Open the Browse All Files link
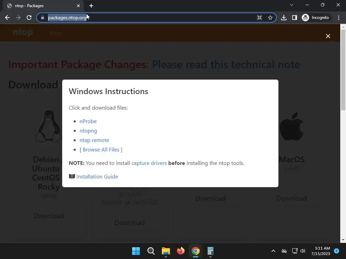This screenshot has height=259, width=346. pos(101,150)
